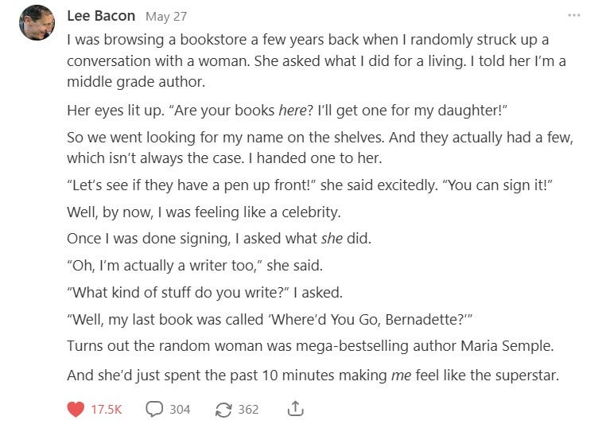Open the May 27 post timestamp

pyautogui.click(x=166, y=17)
